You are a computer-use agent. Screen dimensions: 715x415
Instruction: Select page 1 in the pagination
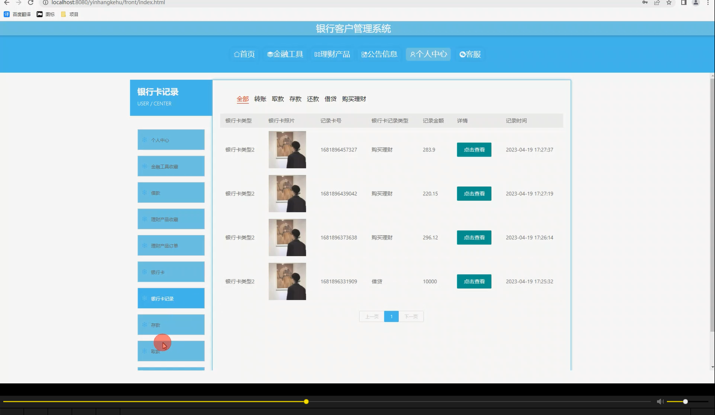[391, 316]
